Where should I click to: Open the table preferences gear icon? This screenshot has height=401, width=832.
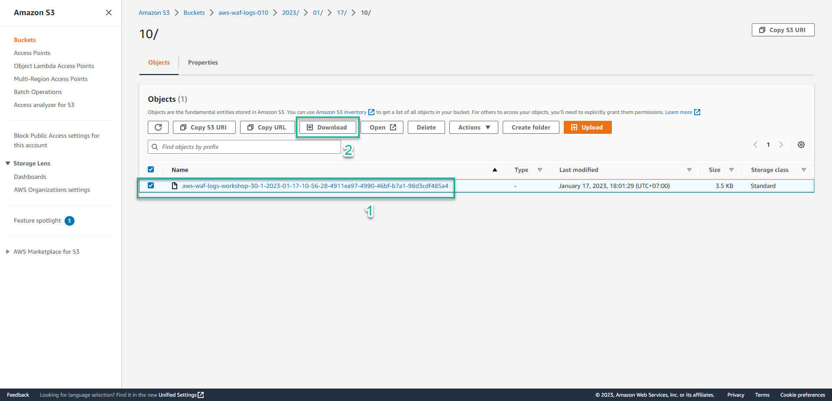coord(801,145)
